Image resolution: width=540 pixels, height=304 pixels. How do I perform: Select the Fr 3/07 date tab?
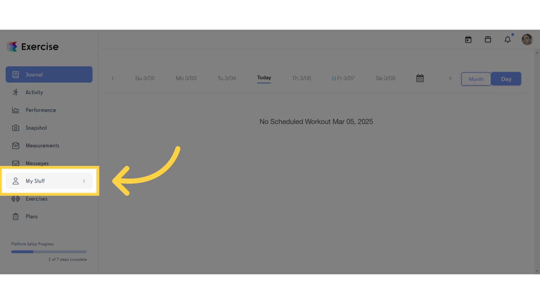point(343,78)
